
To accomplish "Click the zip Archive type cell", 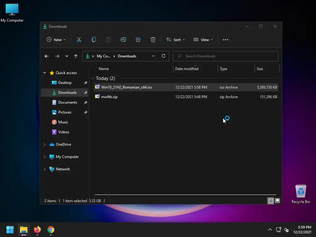I will point(229,97).
